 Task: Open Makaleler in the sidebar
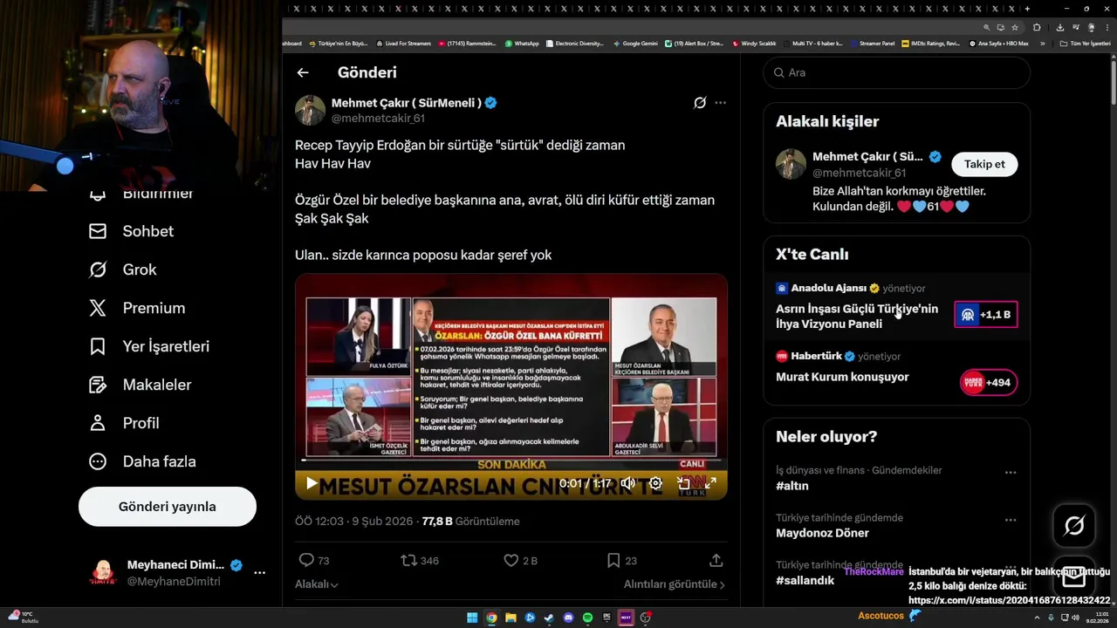click(140, 385)
